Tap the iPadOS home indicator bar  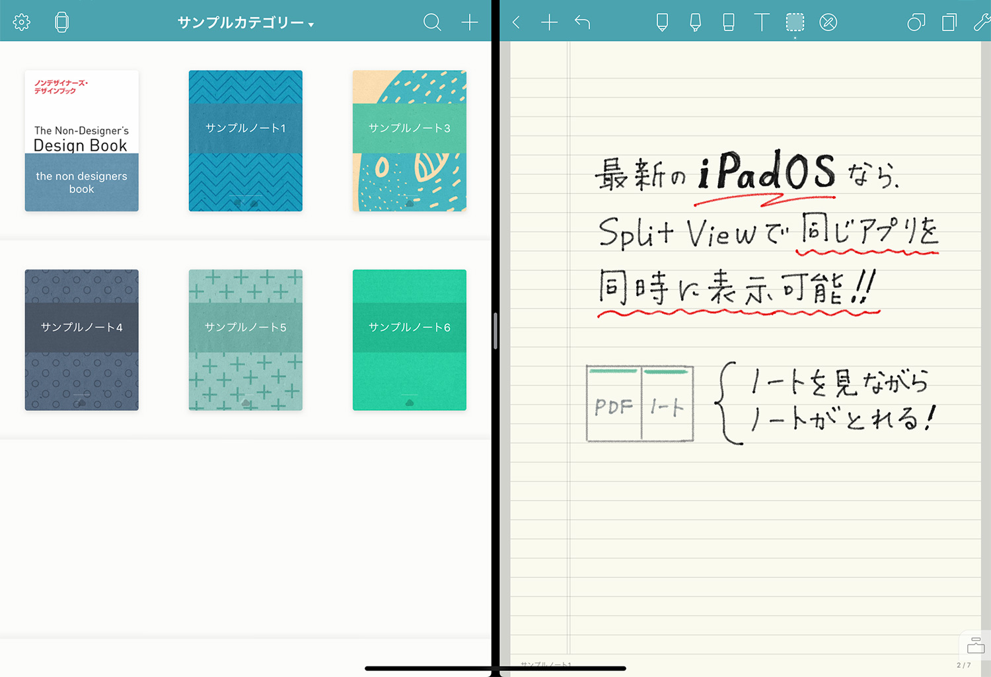tap(495, 668)
